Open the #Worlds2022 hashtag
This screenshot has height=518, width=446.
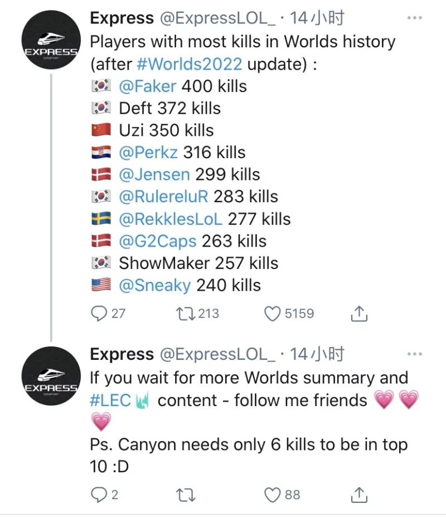point(189,63)
